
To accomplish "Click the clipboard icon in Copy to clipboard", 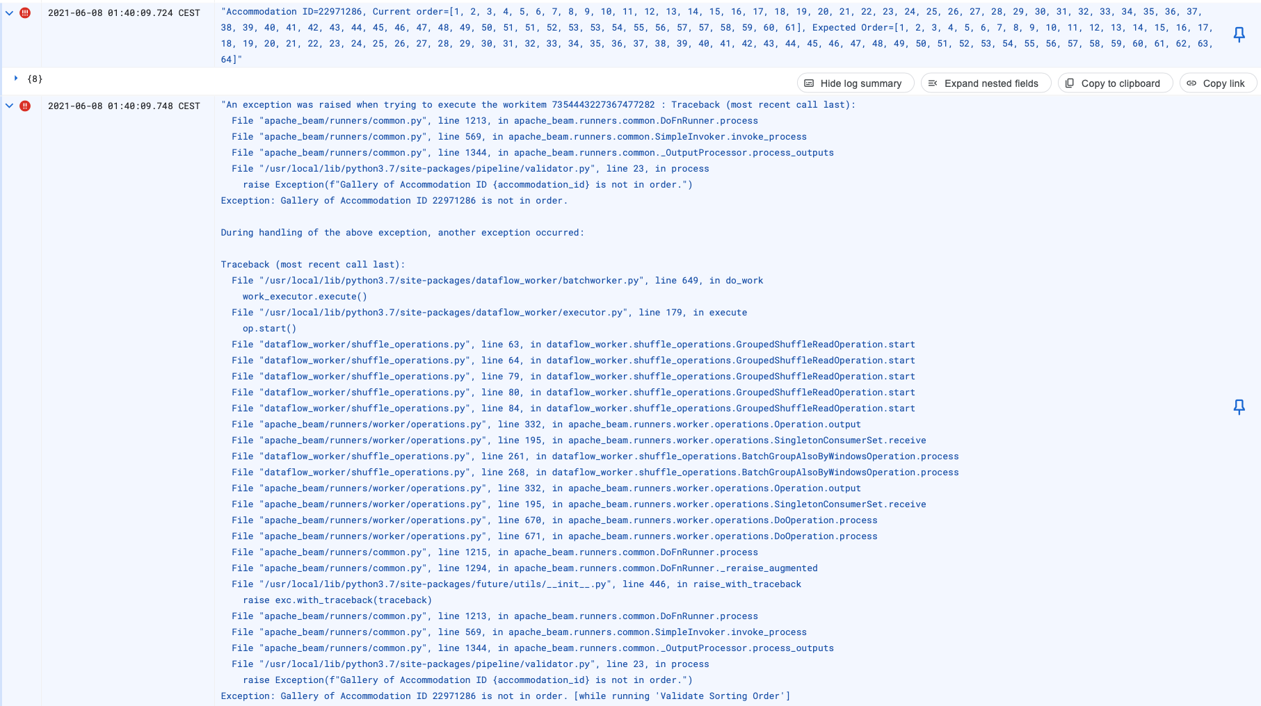I will click(1068, 82).
